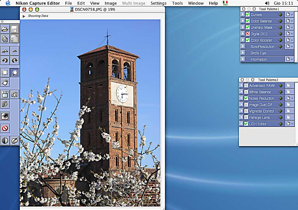The image size is (298, 210).
Task: Enable the Digital DEE checkbox
Action: tap(247, 34)
